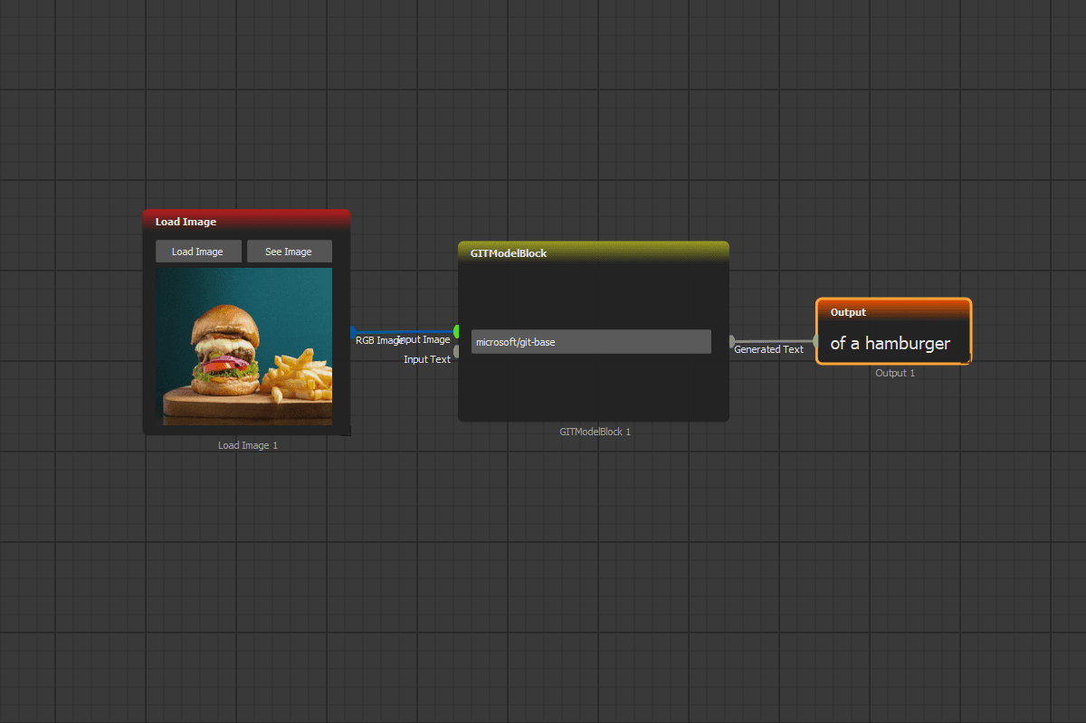Click the blue RGB Image output port
This screenshot has width=1086, height=723.
tap(353, 332)
